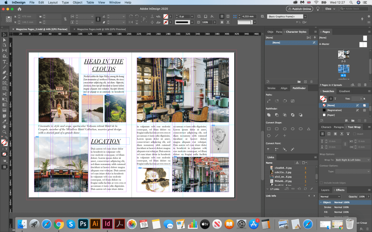
Task: Select the Type tool in the toolbox
Action: (4, 62)
